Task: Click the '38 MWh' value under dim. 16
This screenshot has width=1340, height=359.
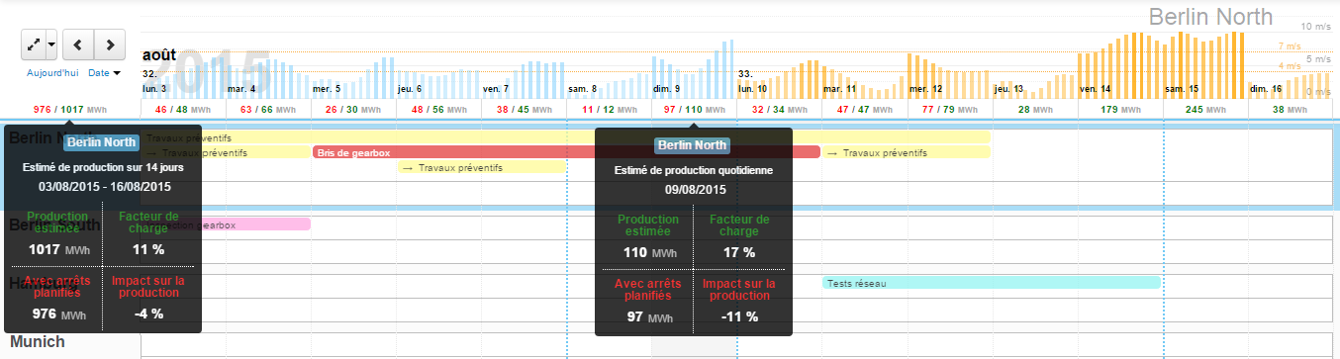Action: point(1291,110)
